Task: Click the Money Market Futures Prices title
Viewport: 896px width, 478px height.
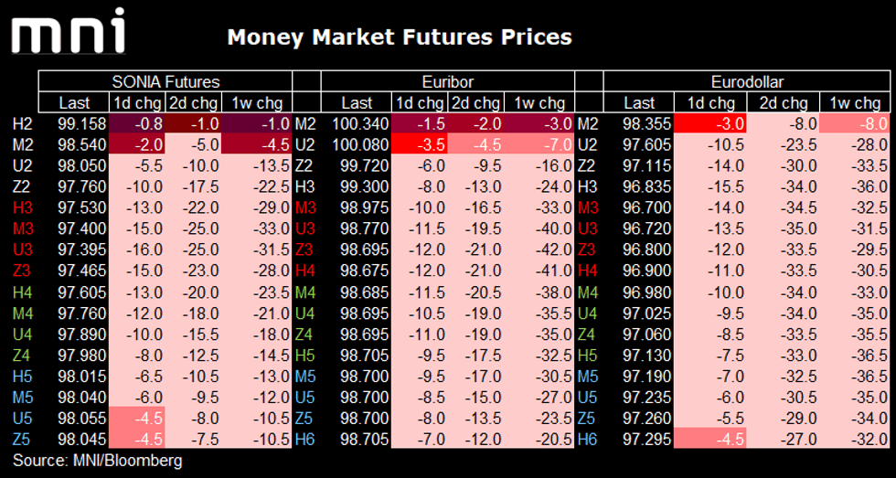Action: tap(399, 37)
